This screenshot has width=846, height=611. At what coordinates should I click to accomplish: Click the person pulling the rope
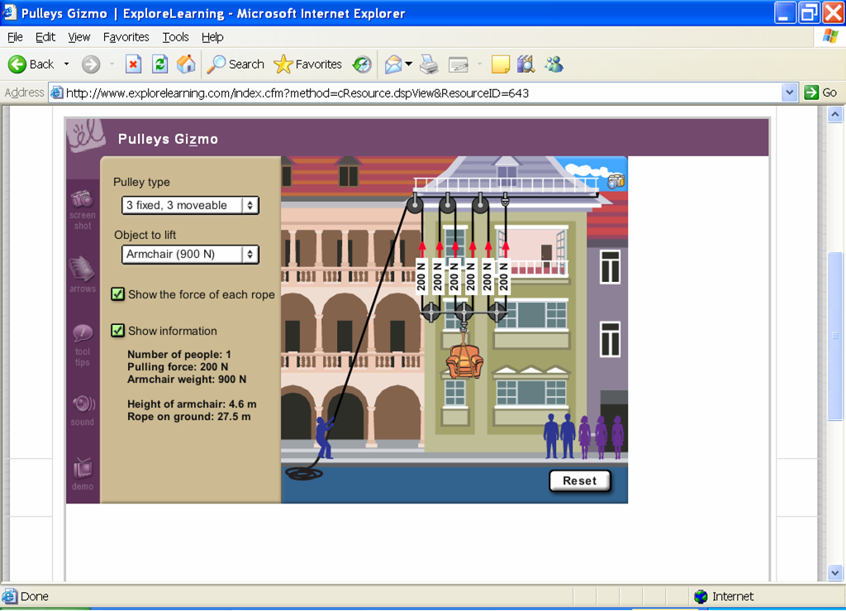point(325,438)
